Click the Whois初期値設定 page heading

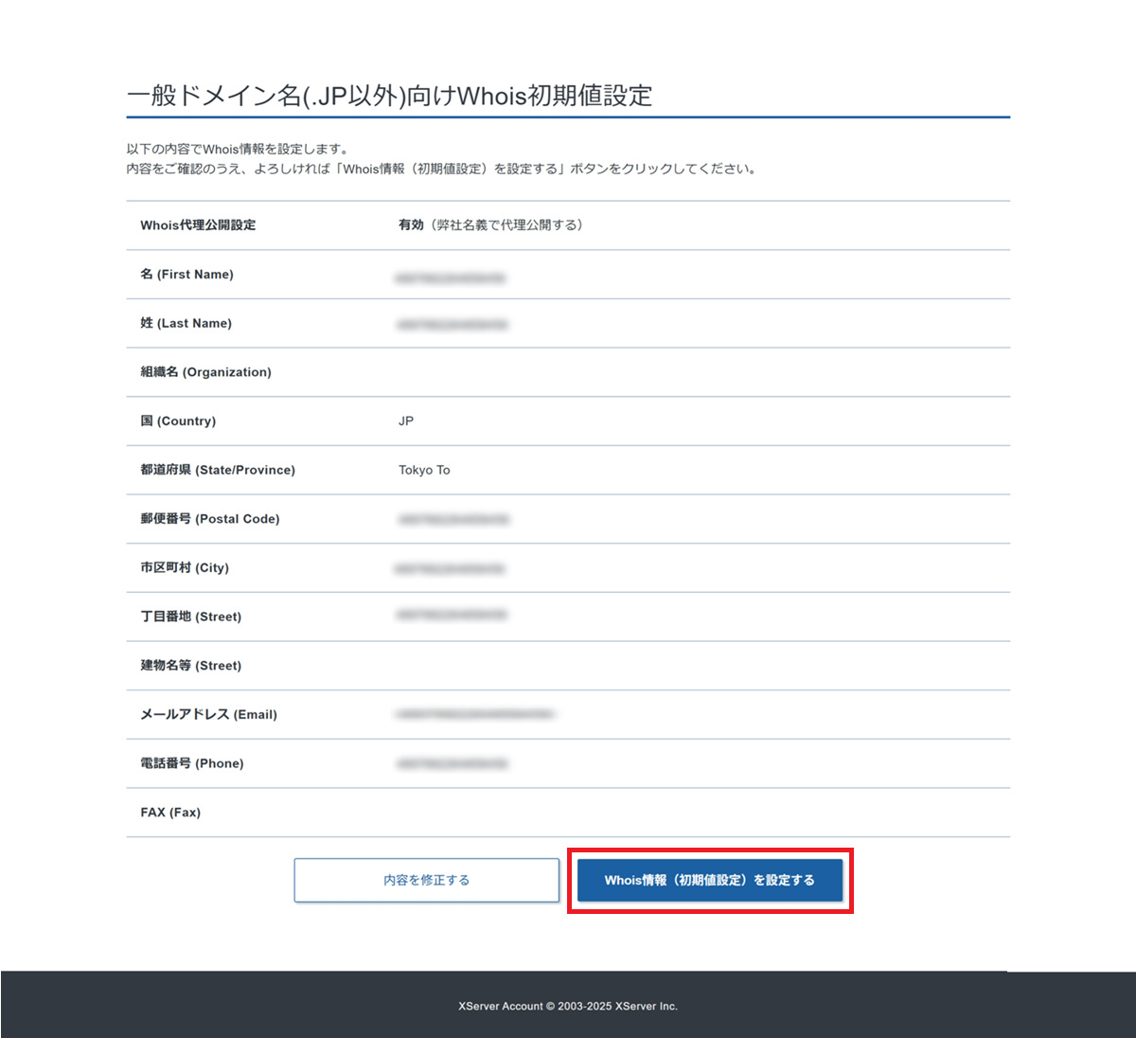(389, 96)
